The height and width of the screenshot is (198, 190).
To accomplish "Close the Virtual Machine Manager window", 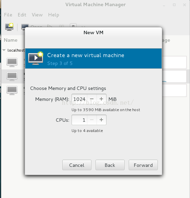I will point(185,5).
